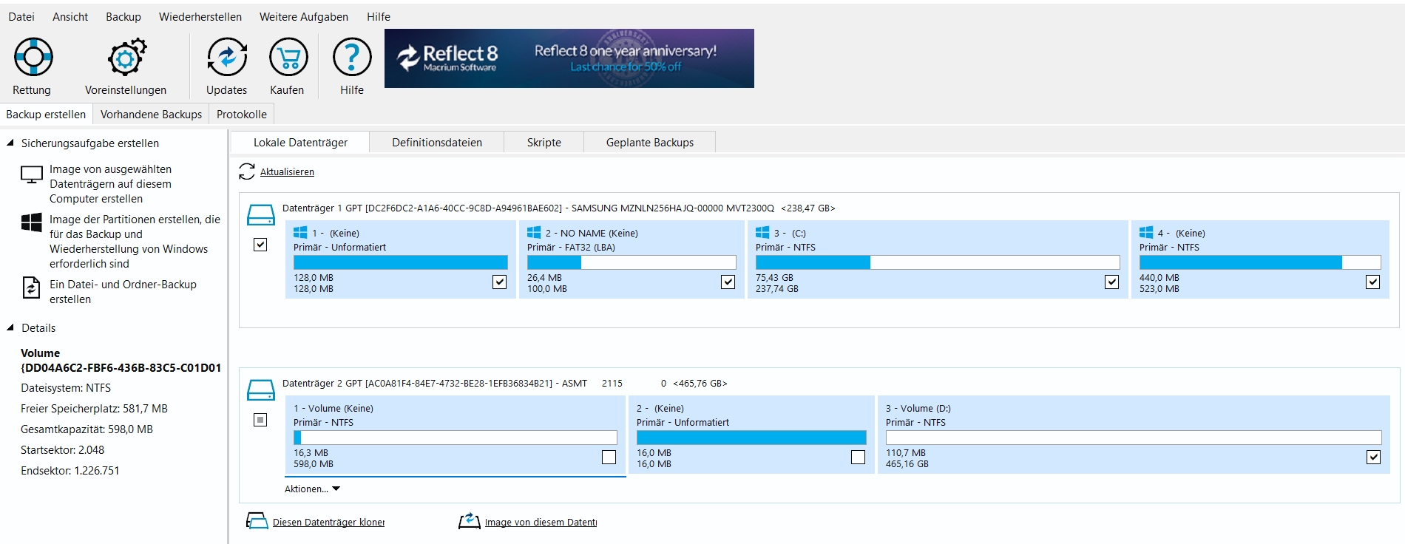The height and width of the screenshot is (544, 1405).
Task: Select the 2 - NO NAME FAT32 partition
Action: (x=632, y=259)
